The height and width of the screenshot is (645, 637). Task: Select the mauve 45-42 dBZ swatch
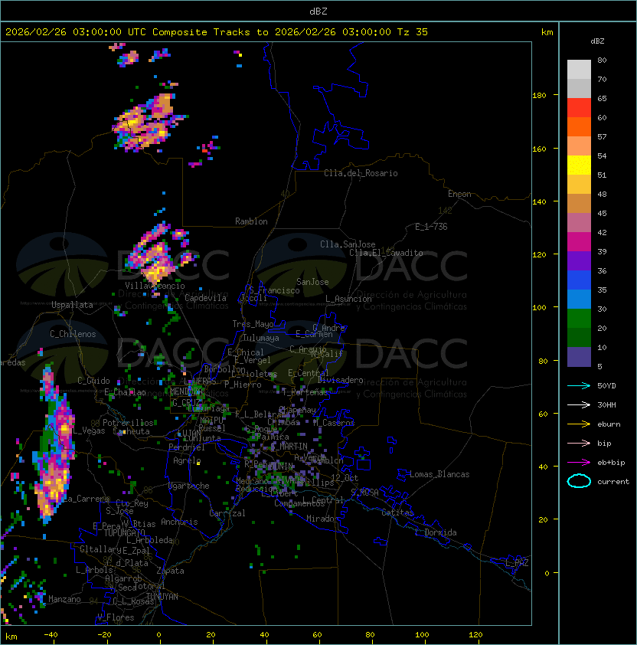(x=579, y=223)
